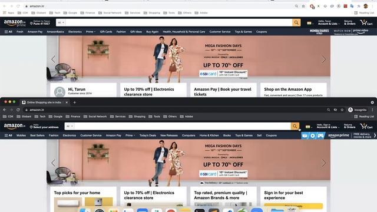Go back in the incognito window
Screen dimensions: 377x212
pos(5,110)
